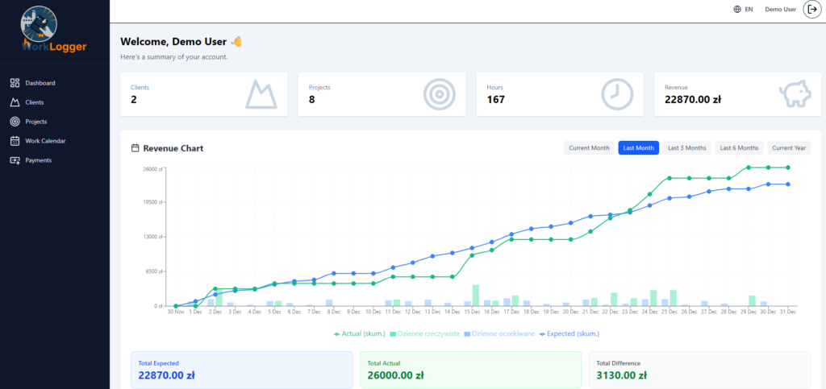
Task: Click the Payments card icon in sidebar
Action: pos(15,160)
